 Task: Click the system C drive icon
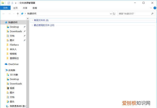click(8, 106)
